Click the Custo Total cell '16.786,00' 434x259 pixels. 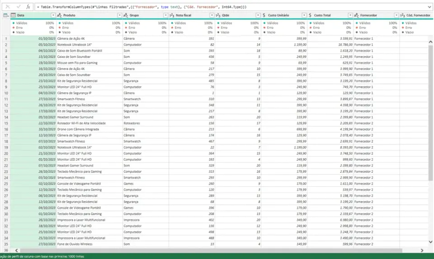330,45
